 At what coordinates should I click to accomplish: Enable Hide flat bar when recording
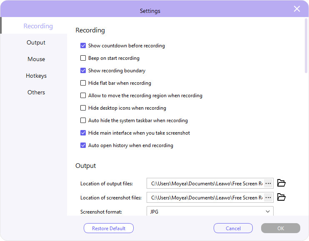pyautogui.click(x=83, y=83)
